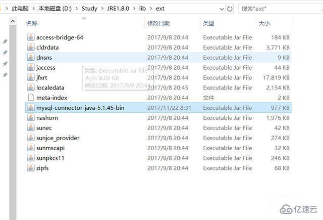The width and height of the screenshot is (323, 220).
Task: Sort by 修改日期 column header
Action: coord(158,23)
